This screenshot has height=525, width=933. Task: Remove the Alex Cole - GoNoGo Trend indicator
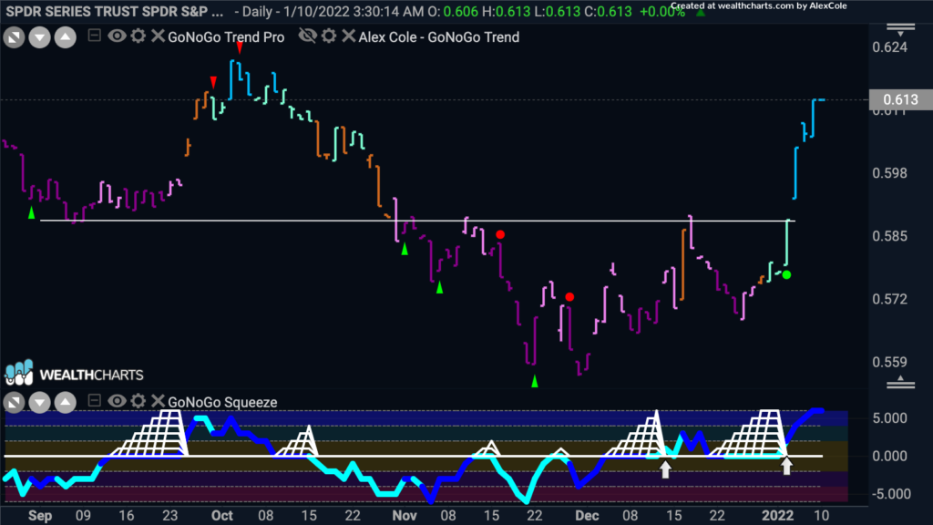349,36
